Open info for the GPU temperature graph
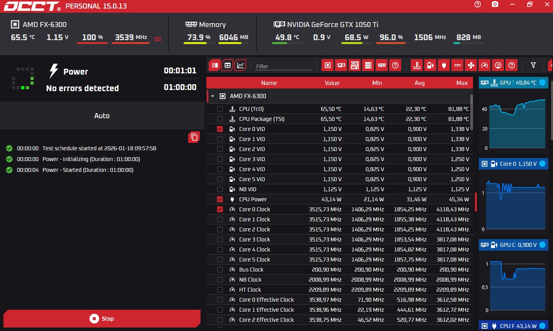553x331 pixels. 542,83
